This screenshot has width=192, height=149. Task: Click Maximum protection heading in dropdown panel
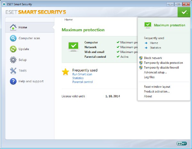click(x=170, y=25)
